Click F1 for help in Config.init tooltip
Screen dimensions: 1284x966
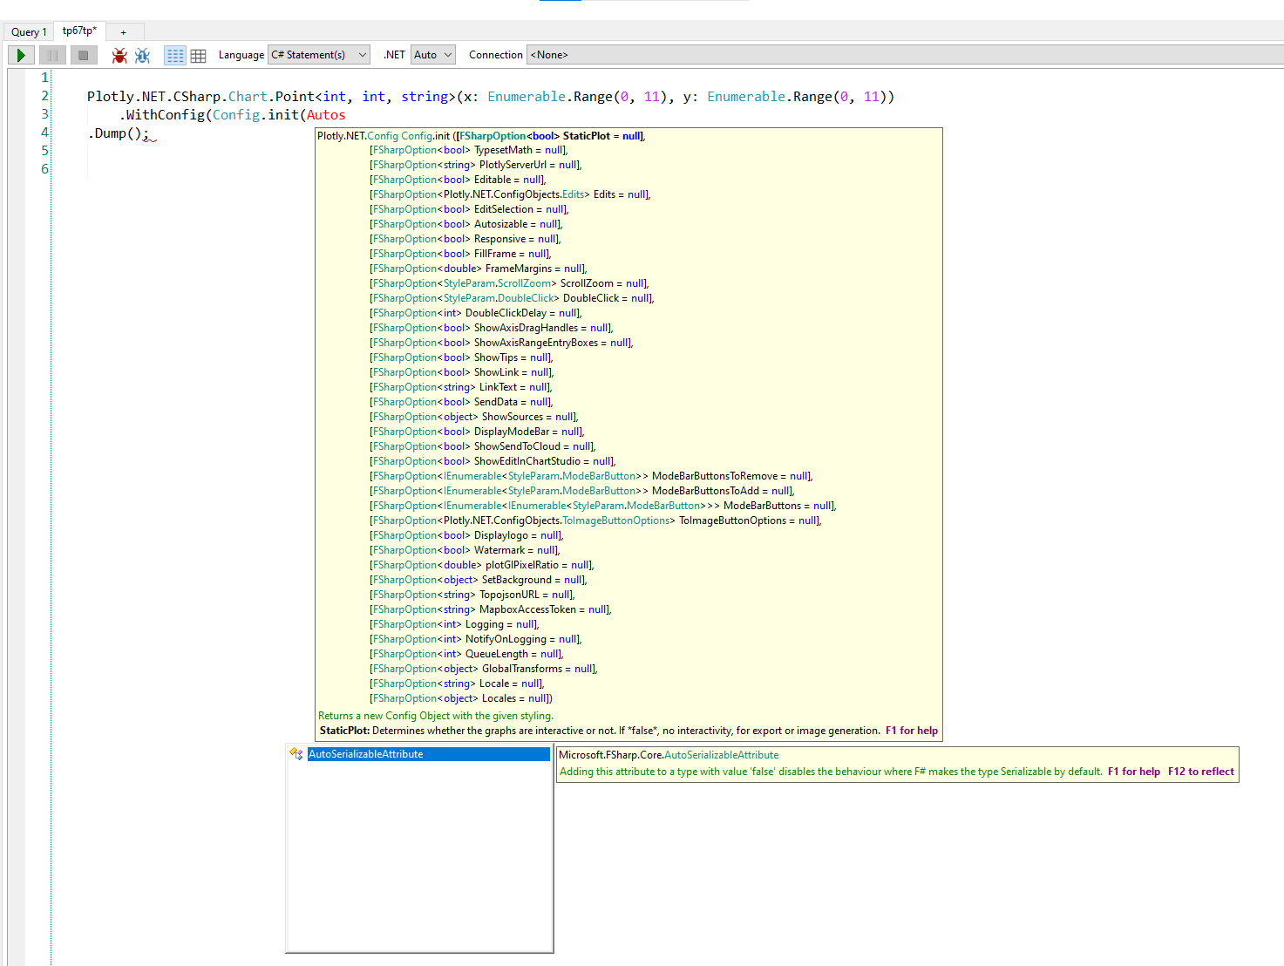[x=912, y=731]
